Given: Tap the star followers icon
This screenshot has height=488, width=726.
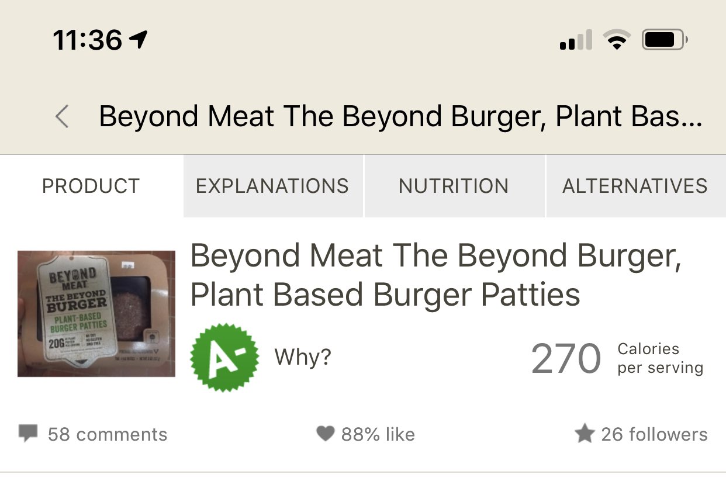Looking at the screenshot, I should pyautogui.click(x=584, y=434).
